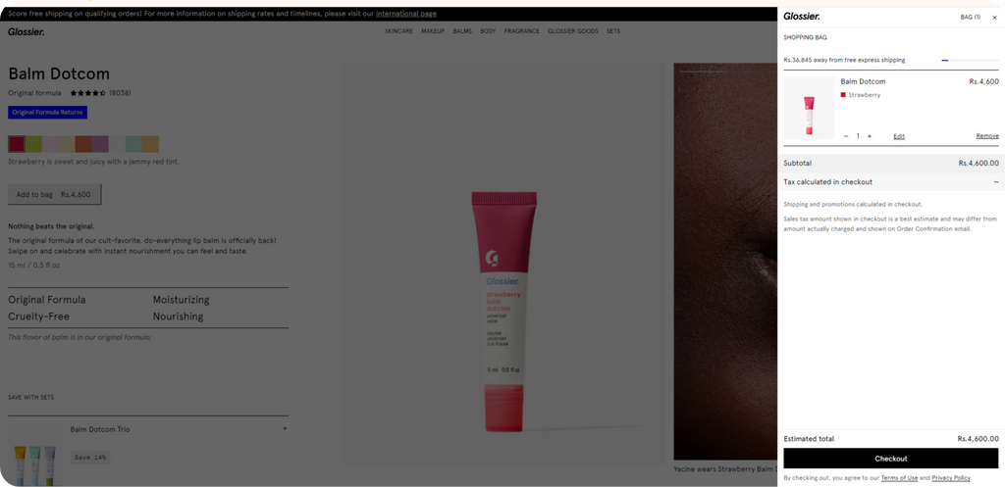Click the Glossier logo in site header
This screenshot has width=1005, height=487.
point(26,32)
